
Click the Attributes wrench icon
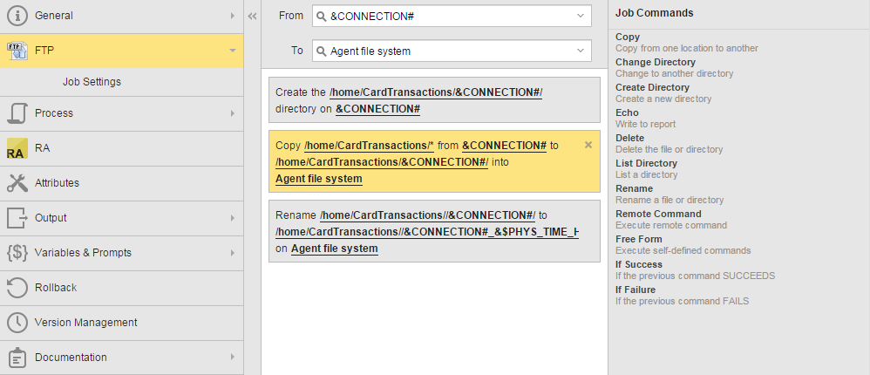pyautogui.click(x=17, y=183)
